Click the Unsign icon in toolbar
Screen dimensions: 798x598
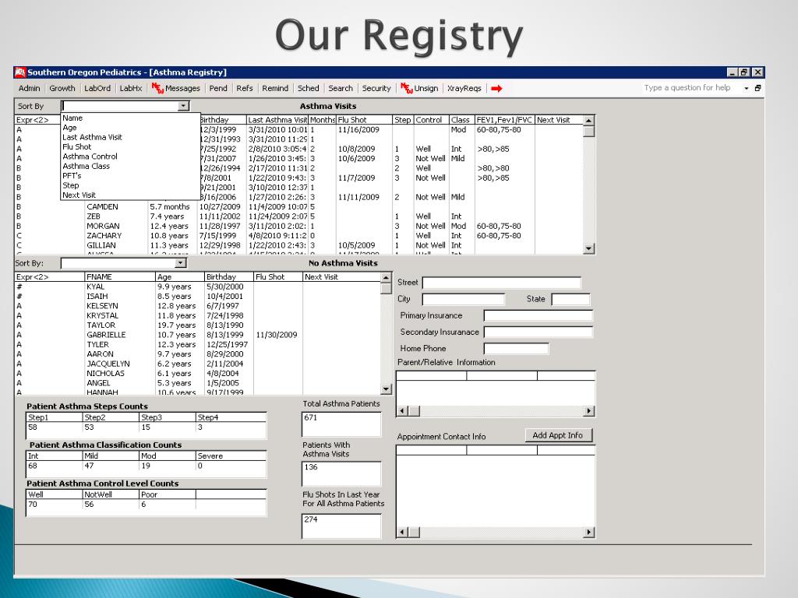coord(406,89)
